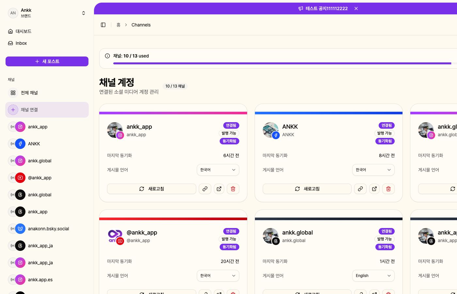Click the 1시간 전 sync time
This screenshot has height=294, width=457.
(387, 261)
